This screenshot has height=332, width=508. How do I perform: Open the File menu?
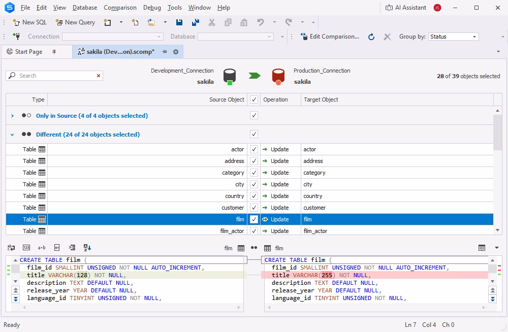tap(25, 8)
